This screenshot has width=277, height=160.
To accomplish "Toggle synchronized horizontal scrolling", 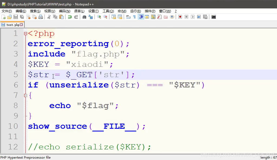I will click(120, 17).
